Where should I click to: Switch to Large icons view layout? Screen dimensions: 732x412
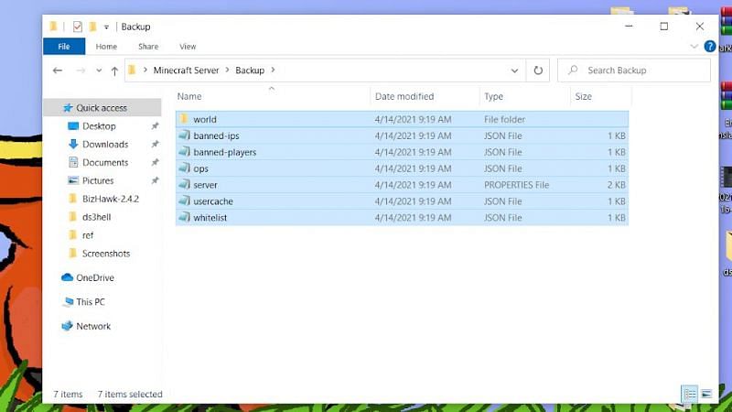[706, 395]
